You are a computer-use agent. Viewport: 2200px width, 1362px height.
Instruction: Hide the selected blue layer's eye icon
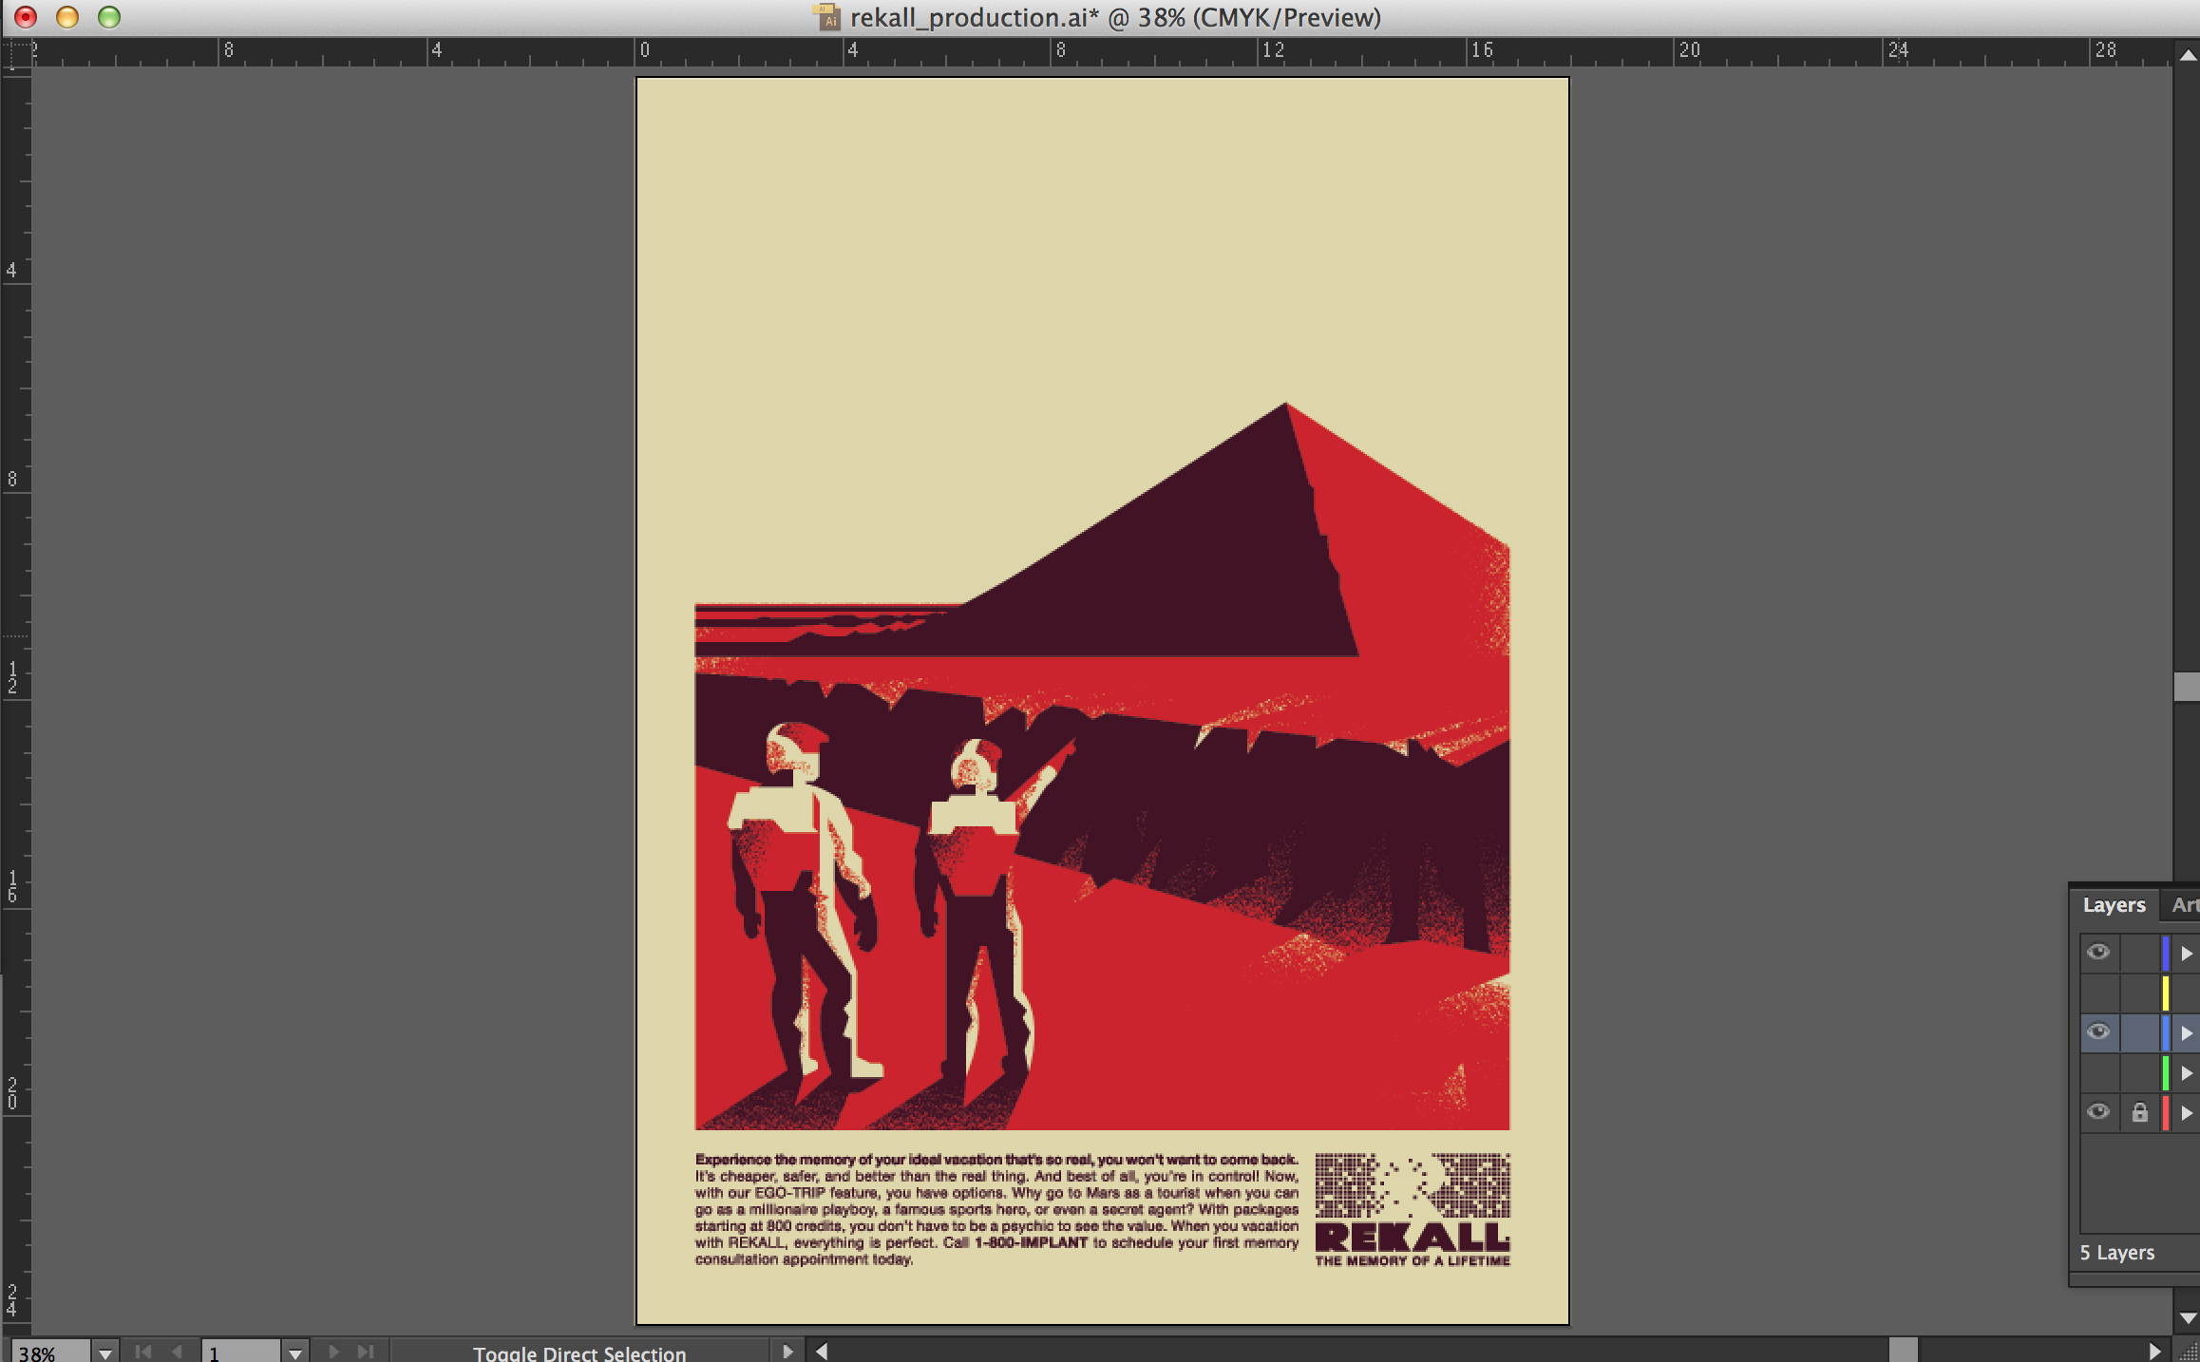click(2098, 1031)
